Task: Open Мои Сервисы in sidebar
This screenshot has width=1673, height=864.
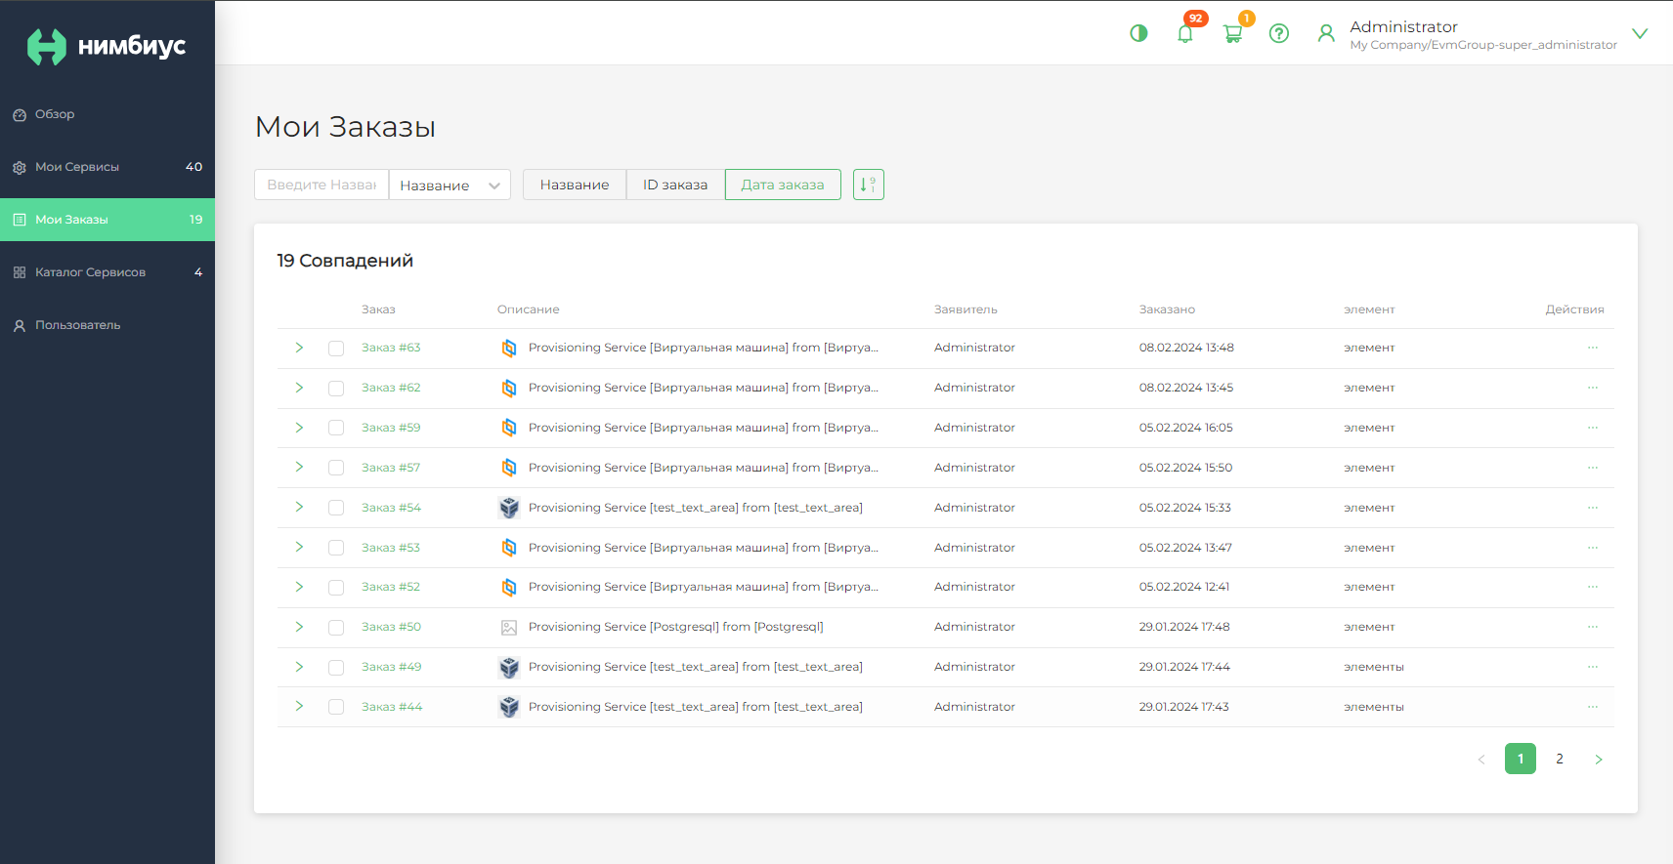Action: tap(107, 167)
